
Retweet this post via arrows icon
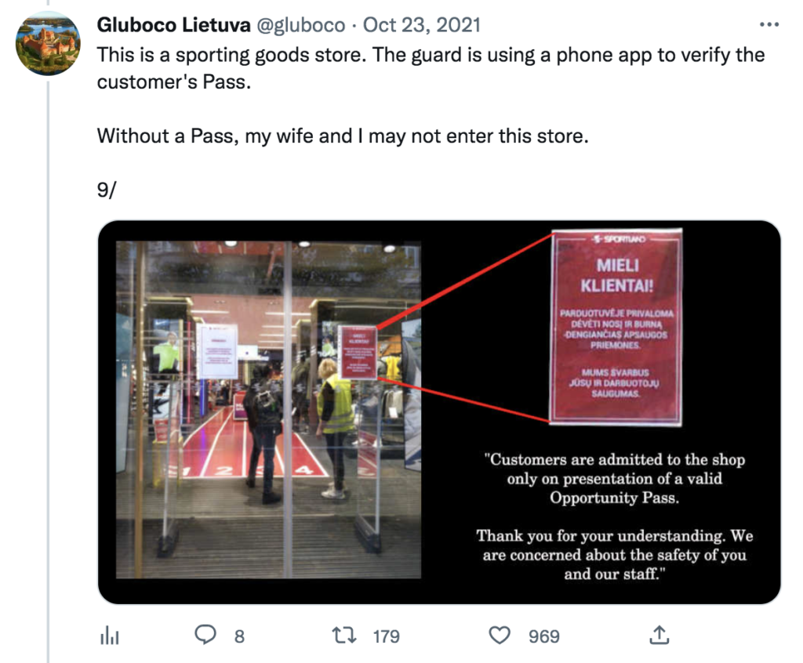[x=344, y=636]
